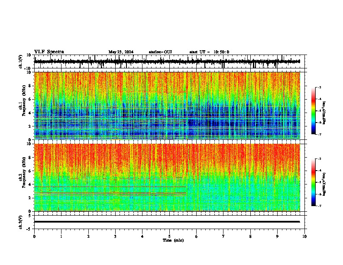Image resolution: width=343 pixels, height=265 pixels.
Task: Click time axis tick label "4"
Action: [x=142, y=236]
